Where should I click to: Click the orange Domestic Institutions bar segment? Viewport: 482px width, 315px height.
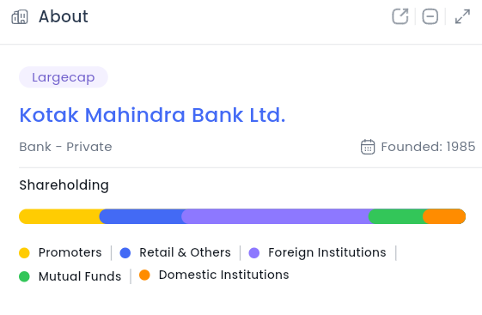[x=444, y=216]
